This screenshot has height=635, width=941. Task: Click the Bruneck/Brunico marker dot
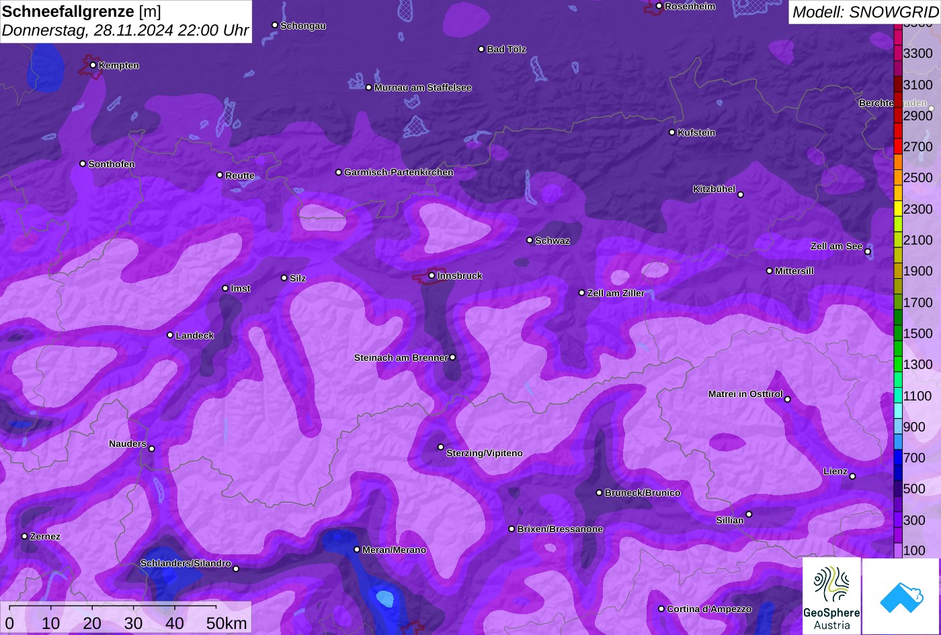[600, 493]
